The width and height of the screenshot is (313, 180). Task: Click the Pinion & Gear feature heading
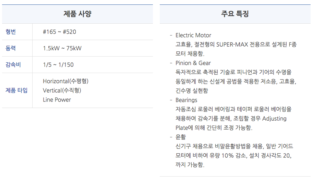[x=193, y=63]
